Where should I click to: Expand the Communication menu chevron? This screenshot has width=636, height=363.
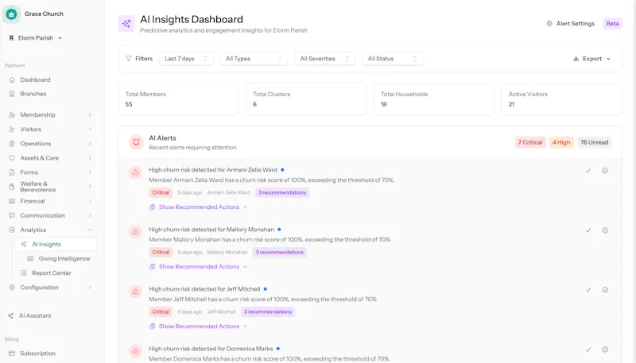(x=90, y=215)
